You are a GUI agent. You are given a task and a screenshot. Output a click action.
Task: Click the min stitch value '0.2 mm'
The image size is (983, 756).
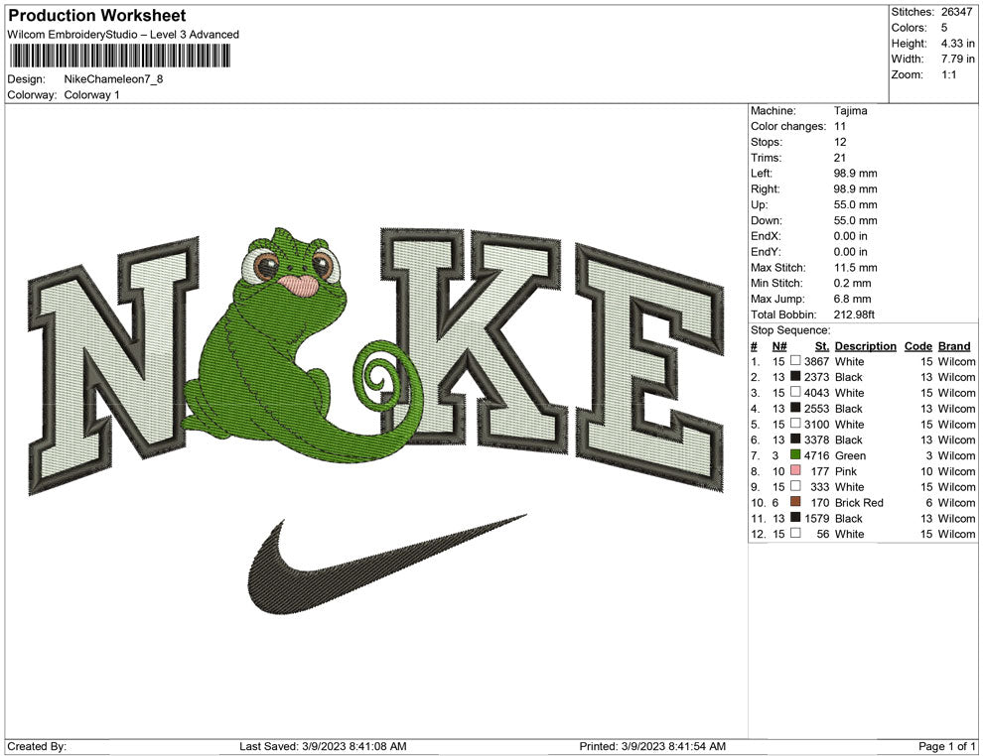click(x=853, y=283)
